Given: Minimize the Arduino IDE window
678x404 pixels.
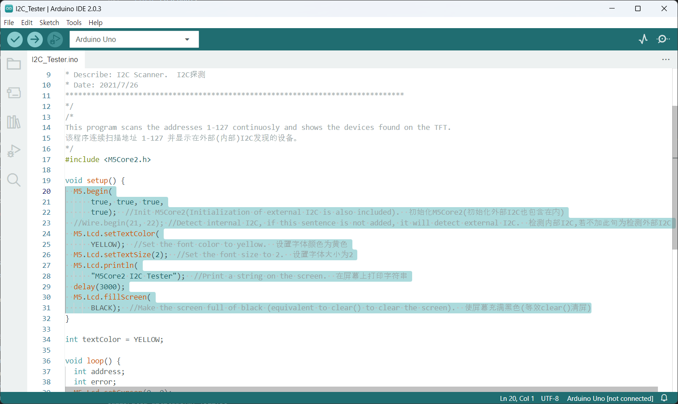Looking at the screenshot, I should tap(612, 8).
